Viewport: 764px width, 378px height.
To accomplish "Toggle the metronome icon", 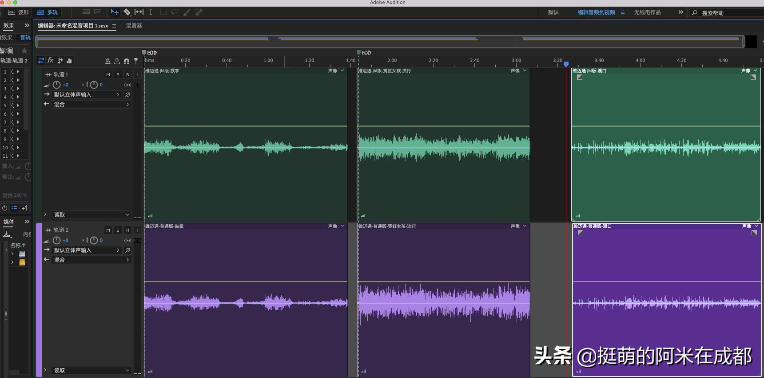I will pos(107,61).
